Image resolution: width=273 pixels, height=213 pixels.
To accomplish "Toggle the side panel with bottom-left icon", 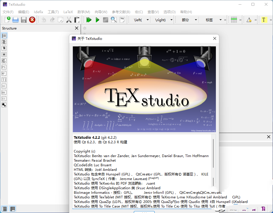I will (4, 209).
